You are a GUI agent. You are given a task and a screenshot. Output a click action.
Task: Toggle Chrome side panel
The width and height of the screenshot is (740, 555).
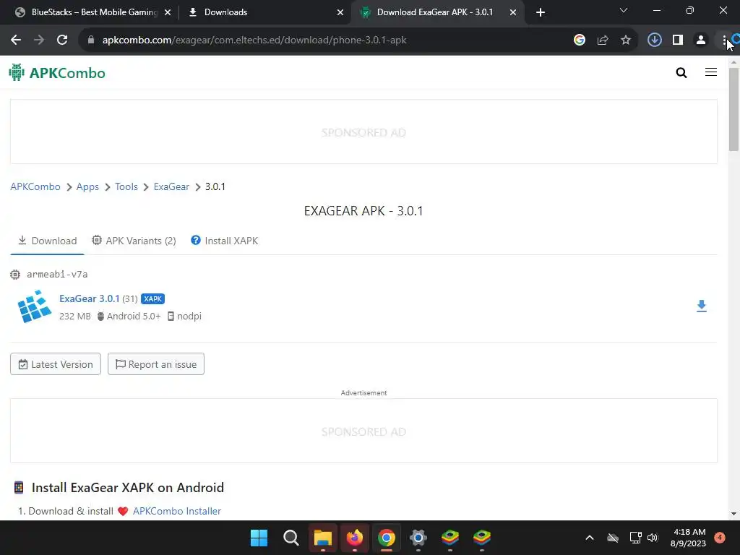coord(678,40)
